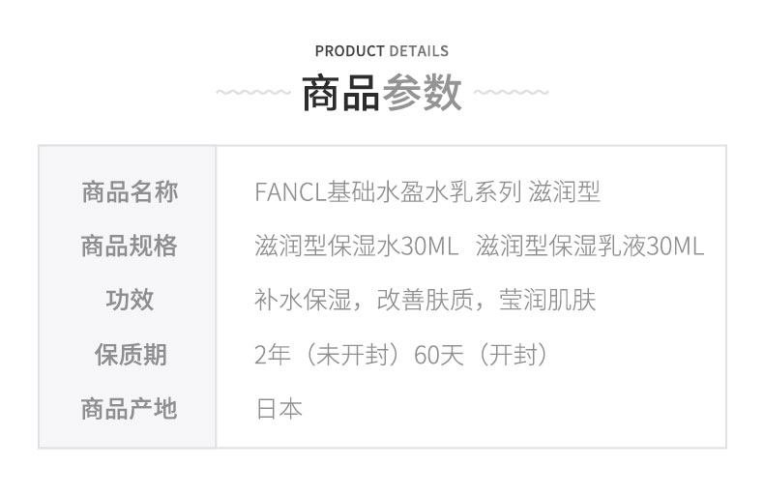
Task: Click the 商品参数 section title
Action: pyautogui.click(x=382, y=94)
